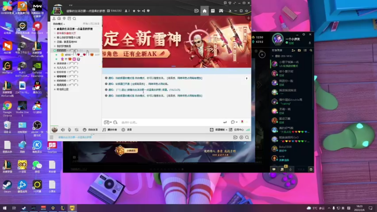
Task: Click your avatar in YY bottom toolbar
Action: coord(55,130)
